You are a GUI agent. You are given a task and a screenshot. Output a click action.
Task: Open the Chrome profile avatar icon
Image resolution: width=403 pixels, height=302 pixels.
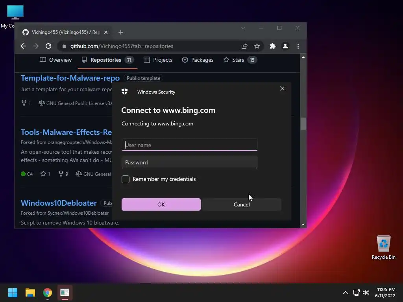[285, 46]
